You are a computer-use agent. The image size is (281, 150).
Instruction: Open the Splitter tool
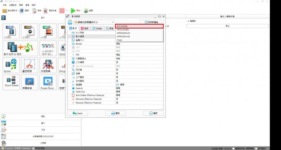click(11, 65)
